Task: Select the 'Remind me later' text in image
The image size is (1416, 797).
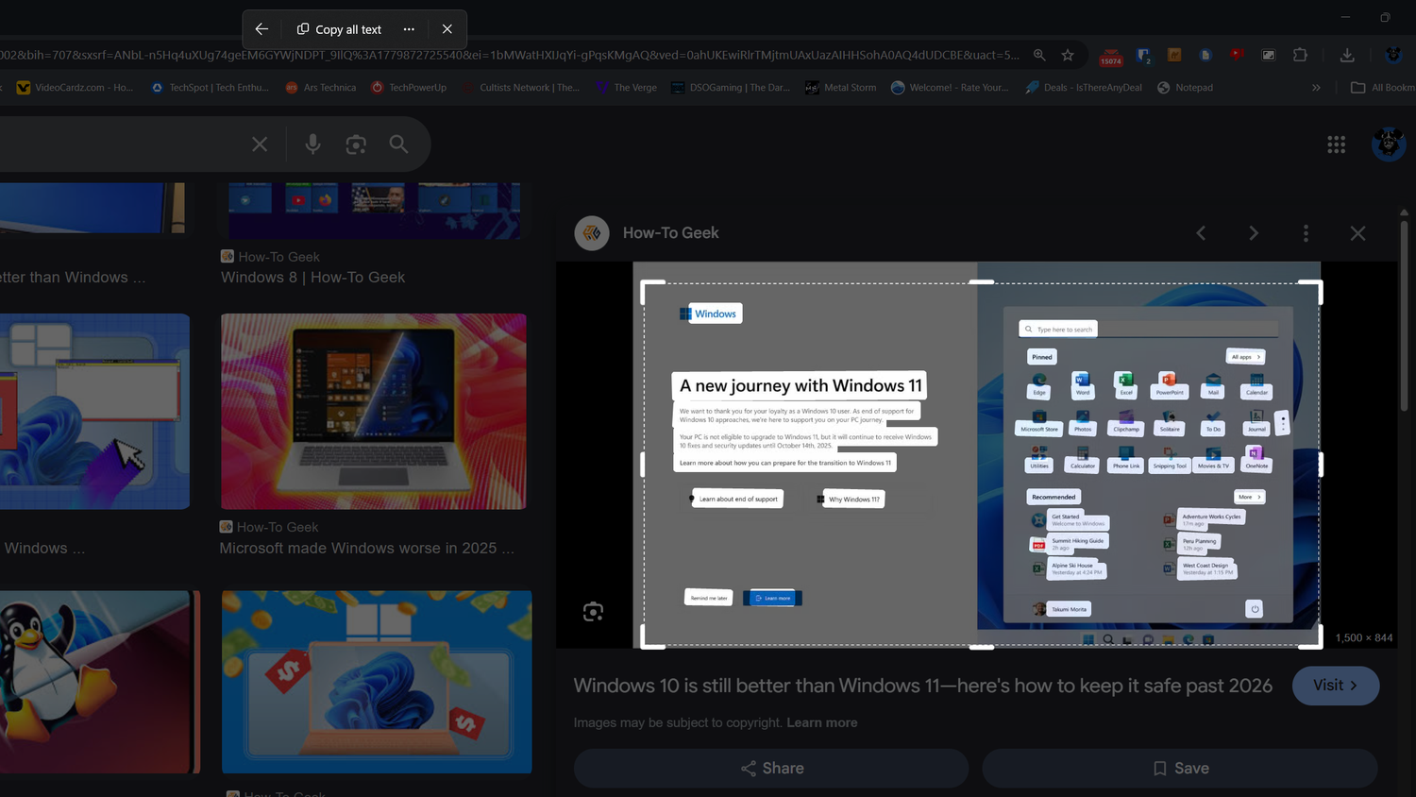Action: (709, 598)
